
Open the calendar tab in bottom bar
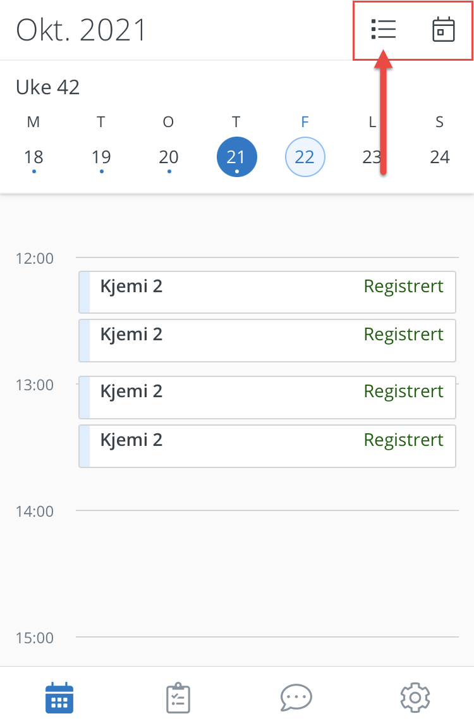[59, 698]
